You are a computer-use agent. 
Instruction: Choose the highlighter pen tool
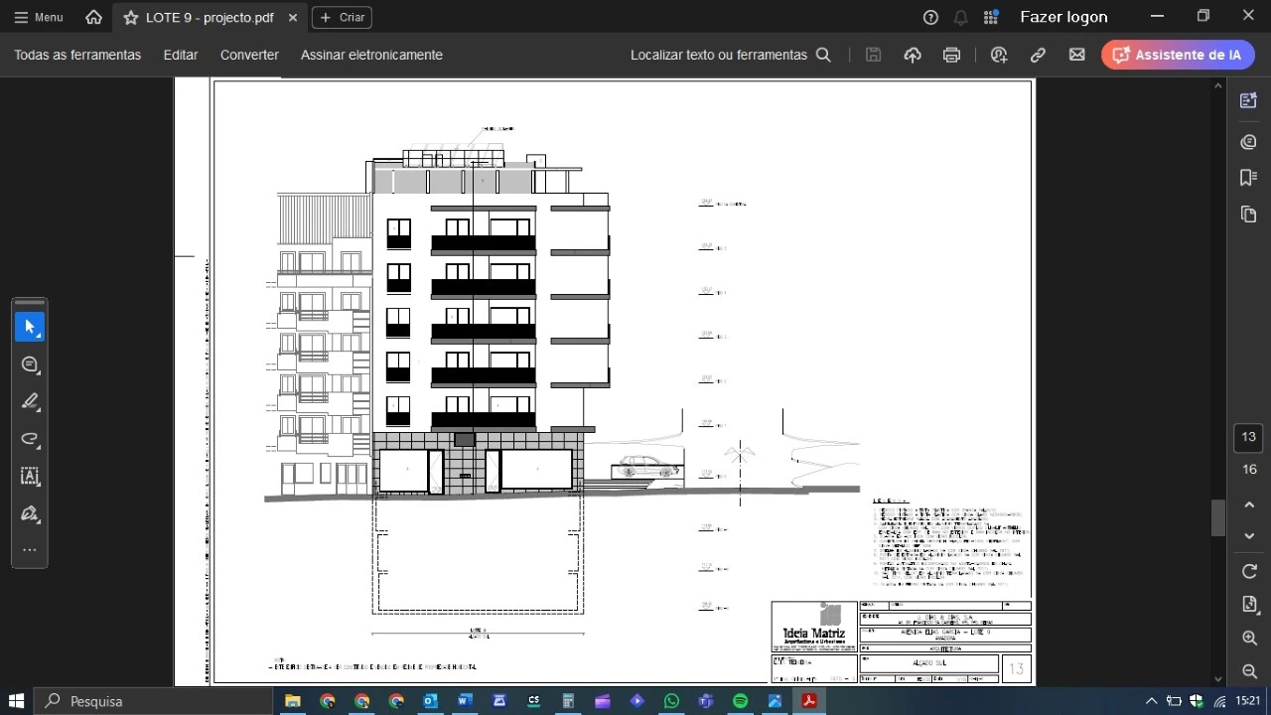(x=30, y=401)
